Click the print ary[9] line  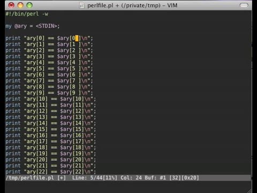click(x=49, y=93)
